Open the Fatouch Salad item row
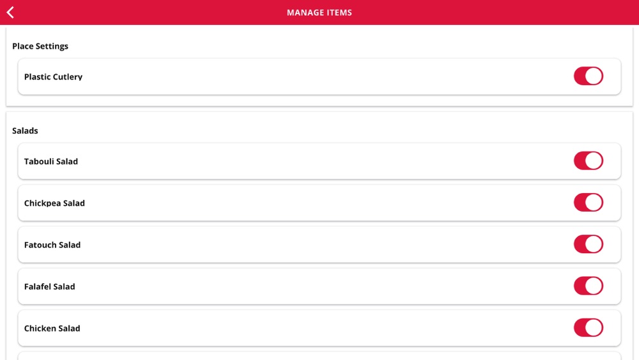The height and width of the screenshot is (360, 639). (319, 245)
